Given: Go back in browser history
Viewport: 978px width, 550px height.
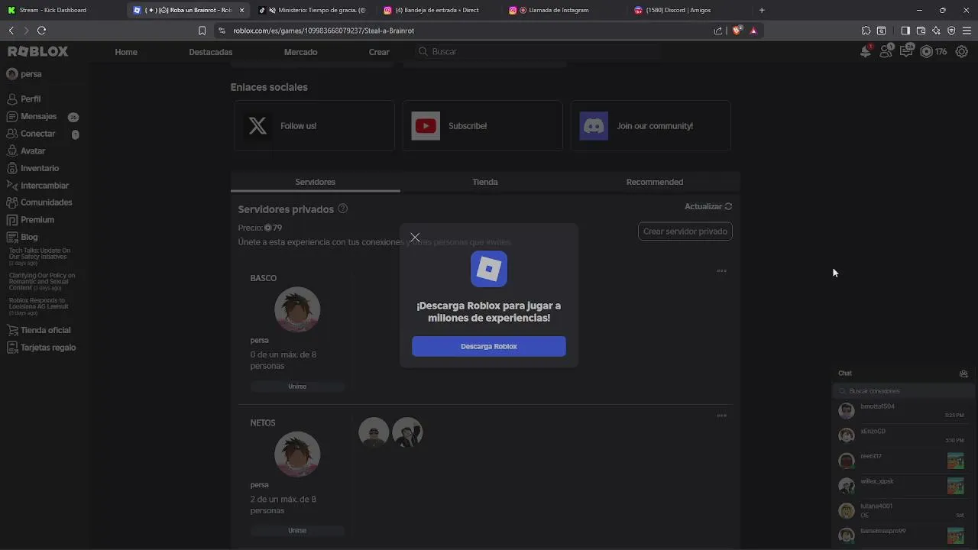Looking at the screenshot, I should pos(11,31).
